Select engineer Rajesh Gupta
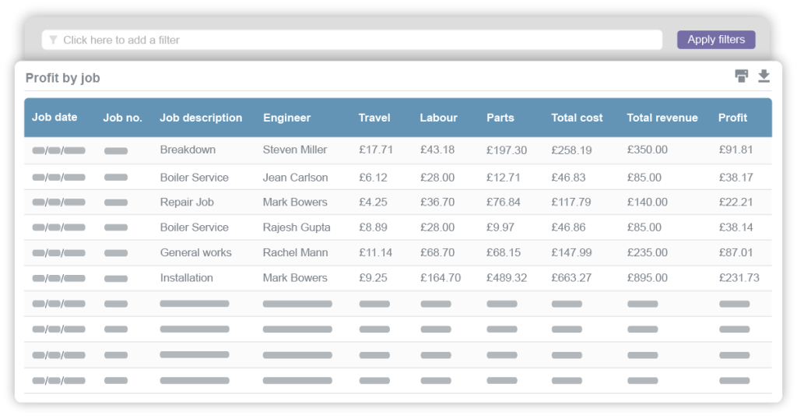 (x=297, y=227)
